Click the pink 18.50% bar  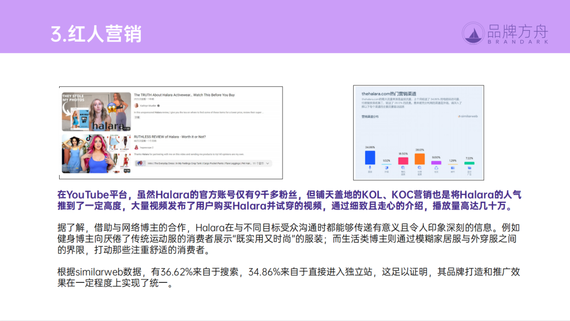(403, 161)
